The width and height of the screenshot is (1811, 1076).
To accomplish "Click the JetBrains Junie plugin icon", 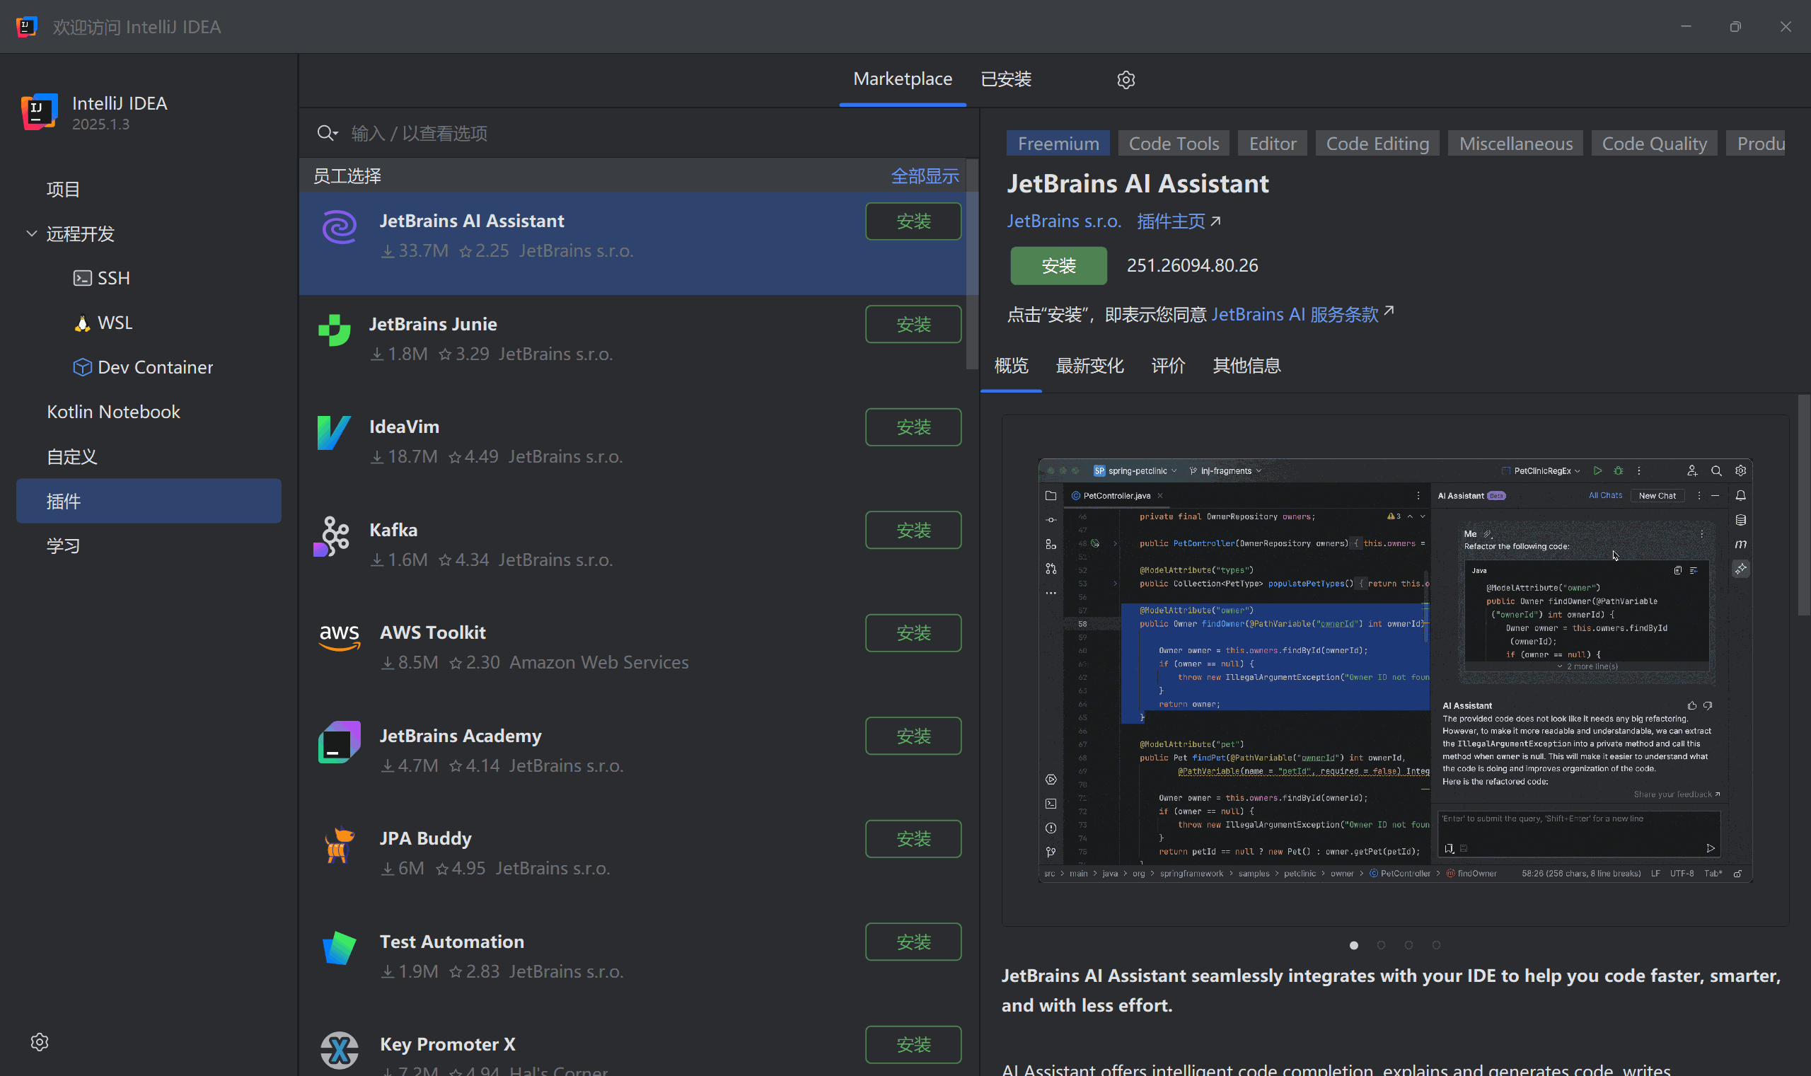I will 334,330.
